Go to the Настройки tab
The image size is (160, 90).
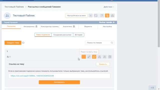pos(107,26)
